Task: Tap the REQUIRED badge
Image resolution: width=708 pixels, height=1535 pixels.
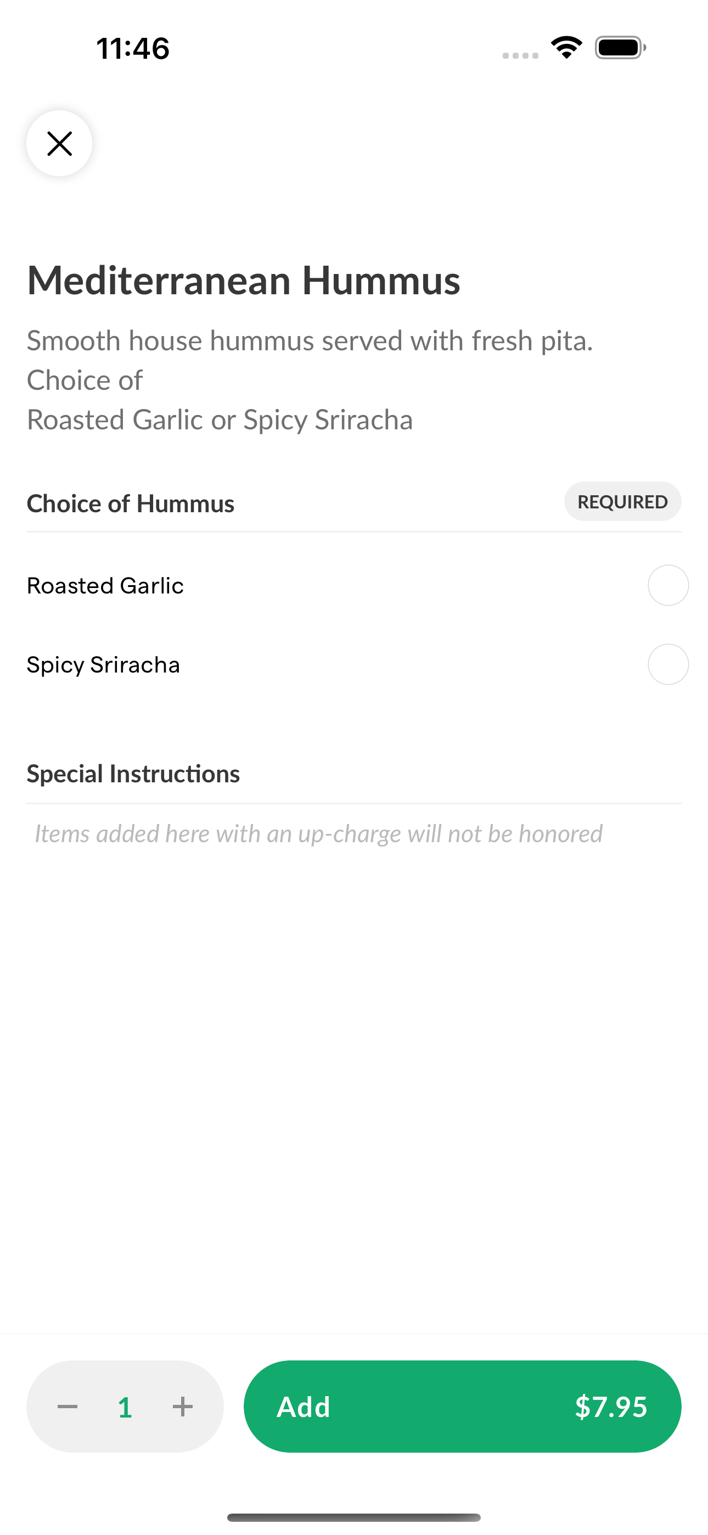Action: point(623,502)
